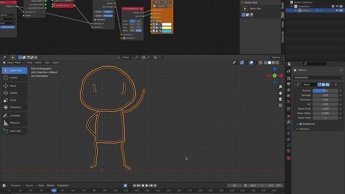Image resolution: width=345 pixels, height=194 pixels.
Task: Jump to the timeline start frame
Action: [x=134, y=185]
